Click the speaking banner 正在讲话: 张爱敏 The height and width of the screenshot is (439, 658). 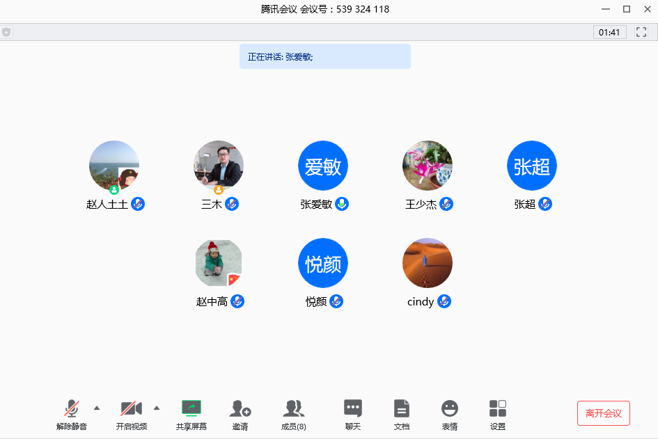[324, 56]
